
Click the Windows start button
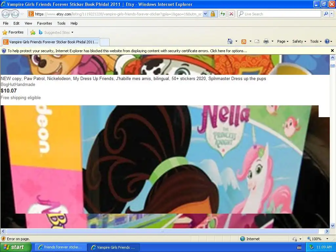click(15, 247)
